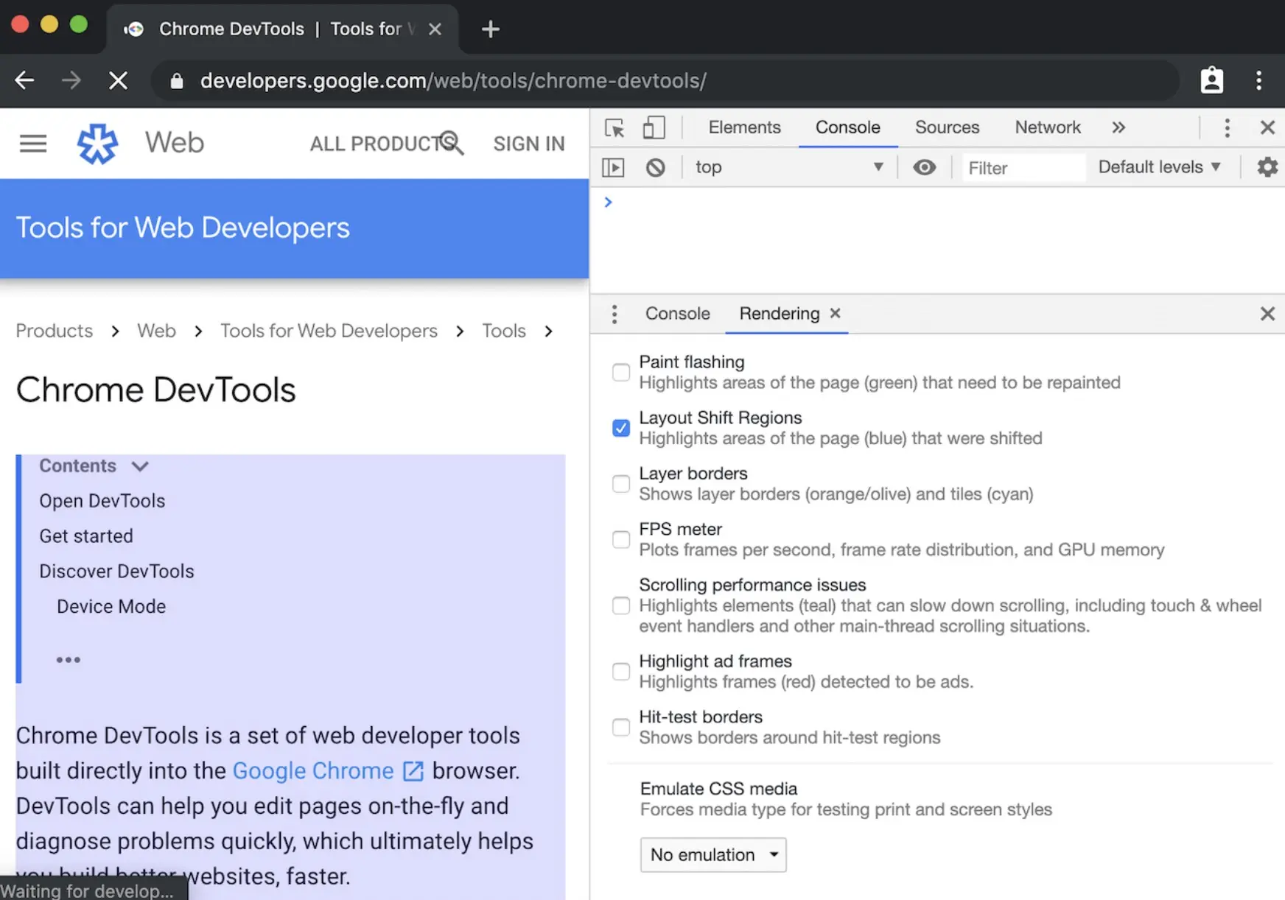Screen dimensions: 1285x900
Task: Enable the Paint flashing checkbox
Action: (x=621, y=373)
